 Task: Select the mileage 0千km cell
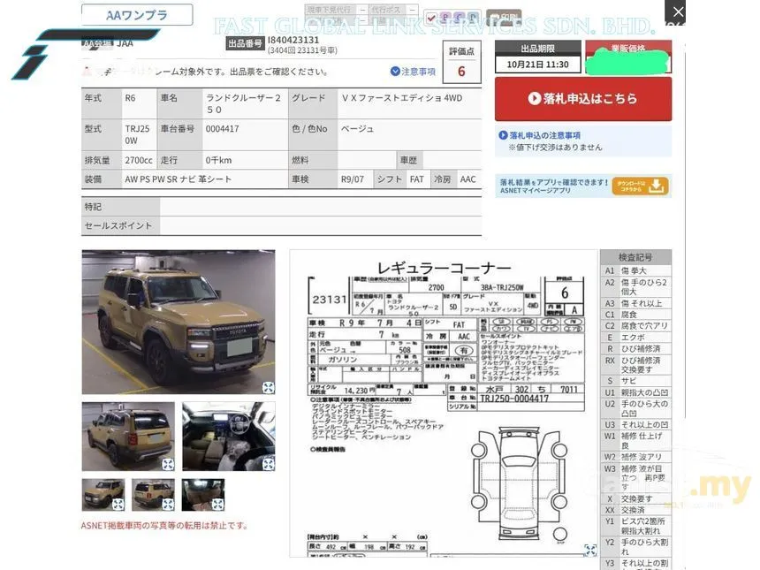[x=246, y=160]
